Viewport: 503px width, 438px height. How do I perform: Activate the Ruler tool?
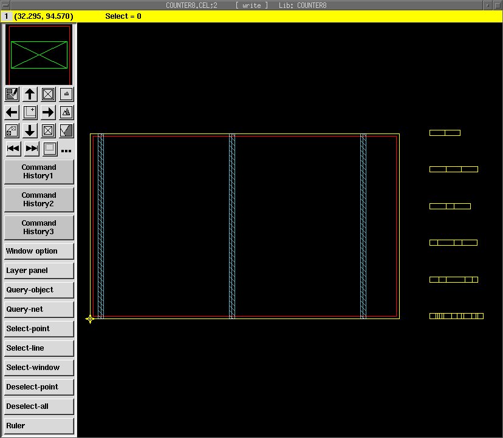point(39,426)
